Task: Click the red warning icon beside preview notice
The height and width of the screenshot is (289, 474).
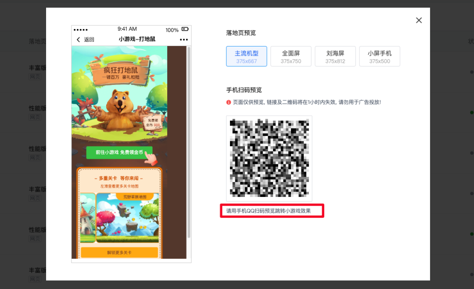Action: coord(229,102)
